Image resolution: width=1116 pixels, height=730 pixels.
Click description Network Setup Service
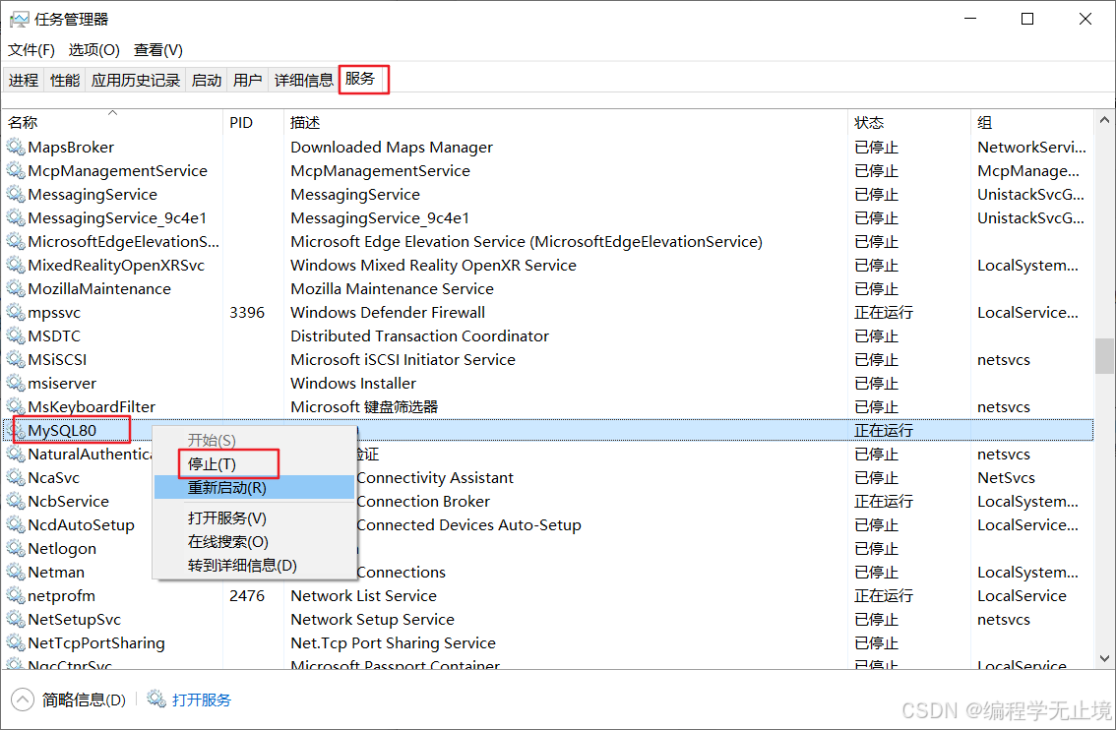(x=372, y=619)
